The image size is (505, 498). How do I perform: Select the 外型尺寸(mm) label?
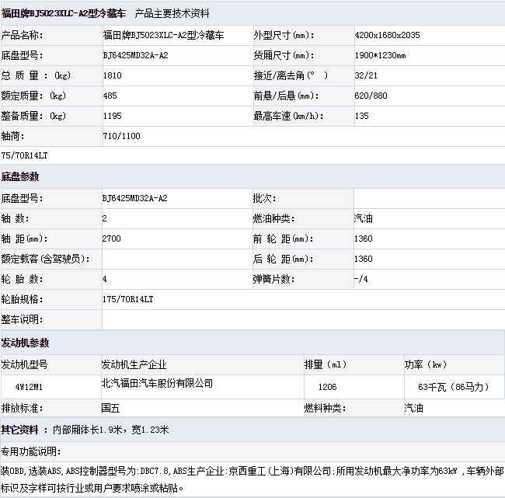tap(284, 35)
